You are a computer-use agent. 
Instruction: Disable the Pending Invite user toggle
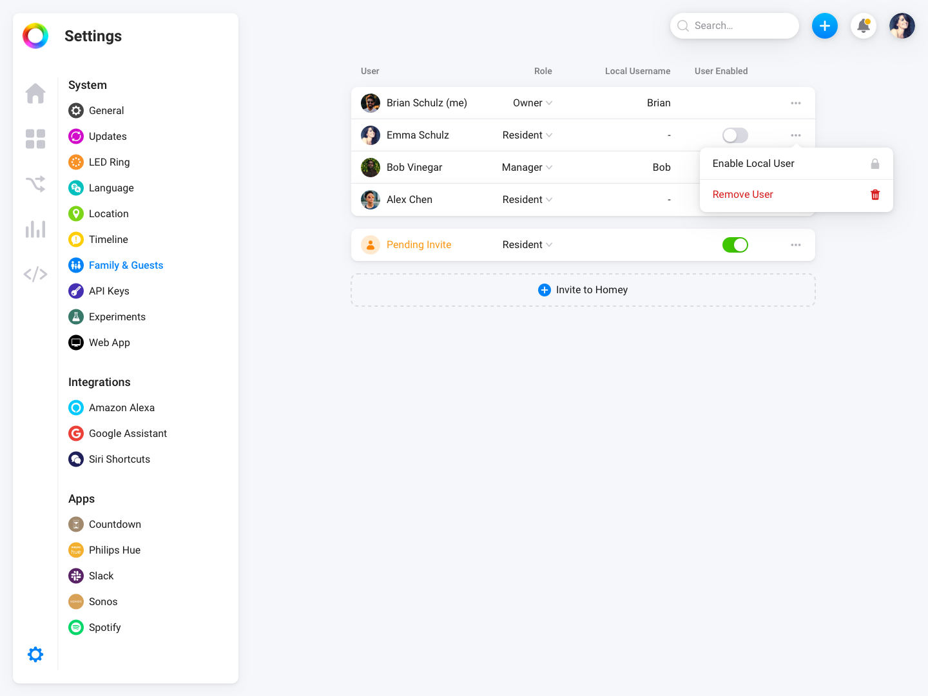735,245
